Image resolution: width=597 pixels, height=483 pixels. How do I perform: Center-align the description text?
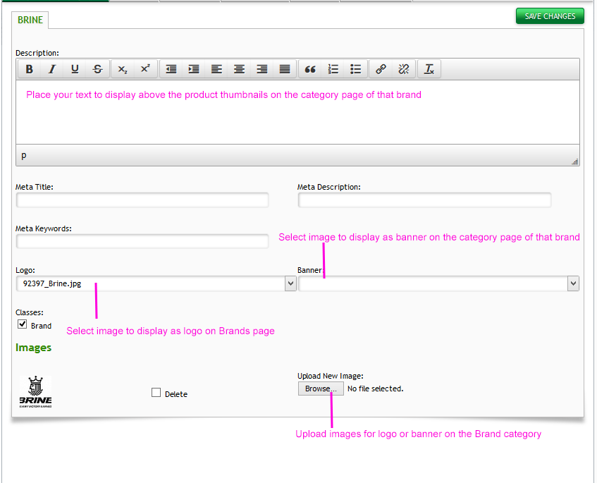pos(240,69)
